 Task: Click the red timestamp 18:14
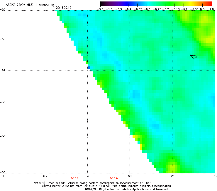click(x=113, y=178)
